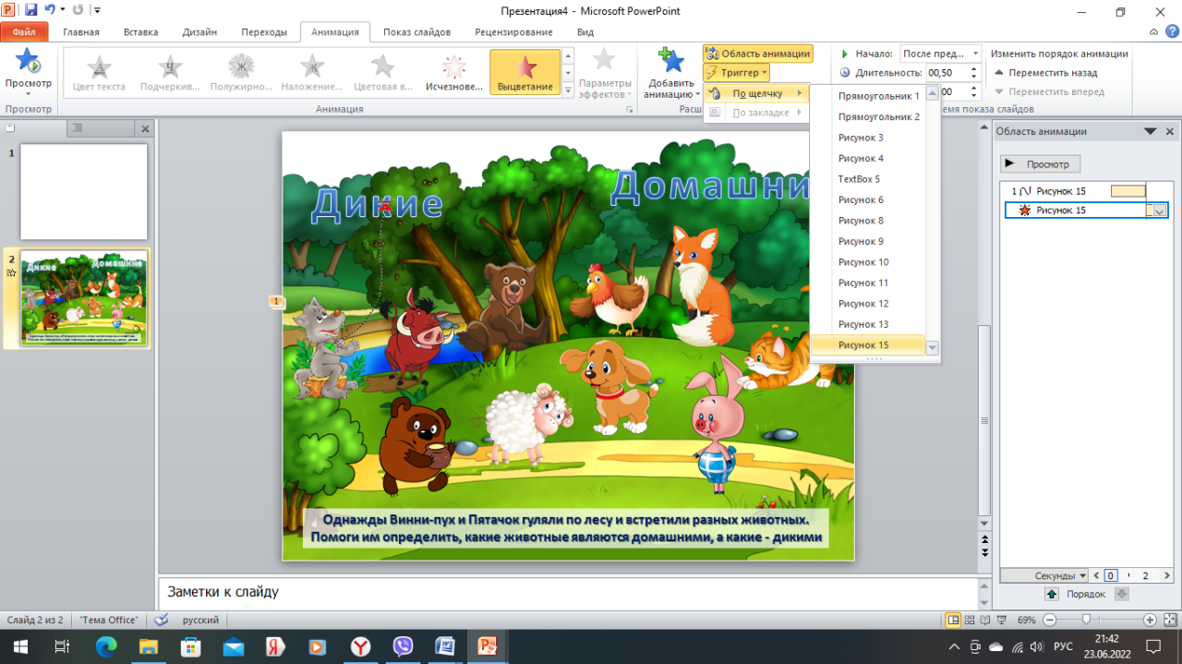Zoom in with the plus button
The width and height of the screenshot is (1182, 664).
(x=1150, y=620)
